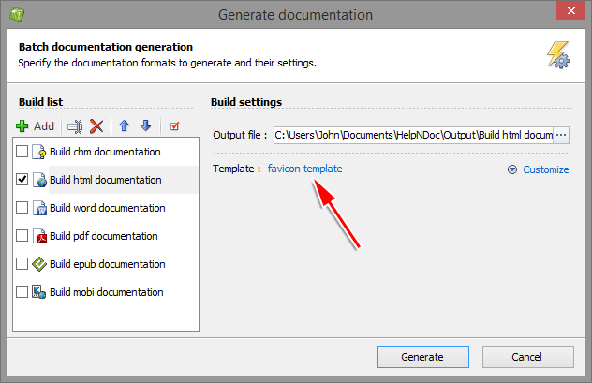The width and height of the screenshot is (592, 383).
Task: Click the Output file path field
Action: pos(414,135)
